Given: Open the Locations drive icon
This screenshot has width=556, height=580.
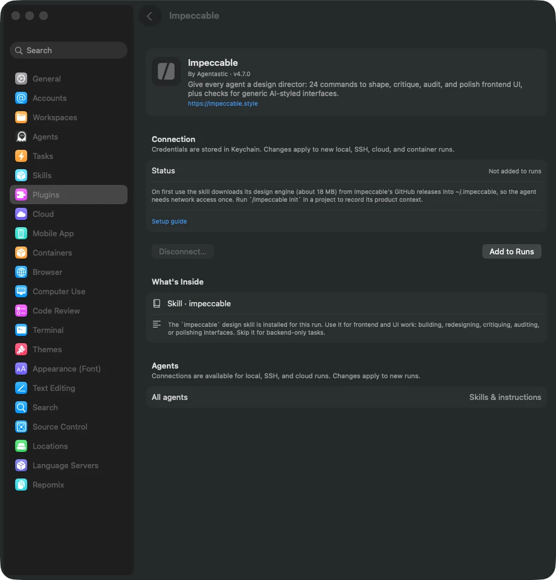Looking at the screenshot, I should [21, 446].
